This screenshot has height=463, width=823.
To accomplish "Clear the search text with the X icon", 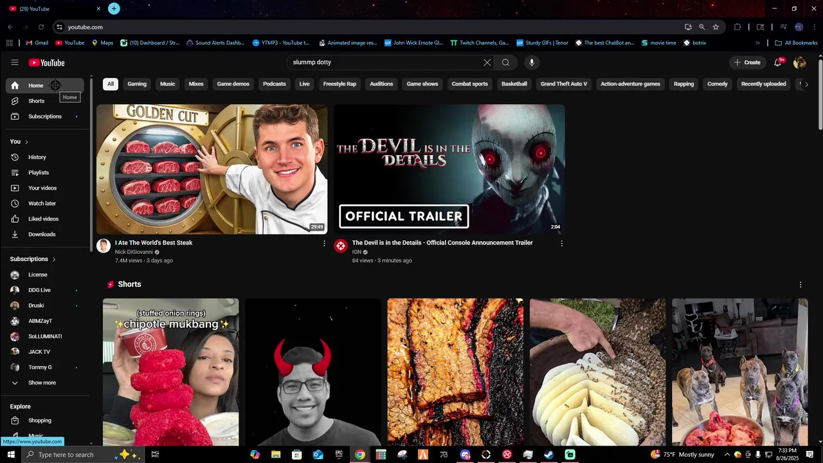I will click(487, 62).
